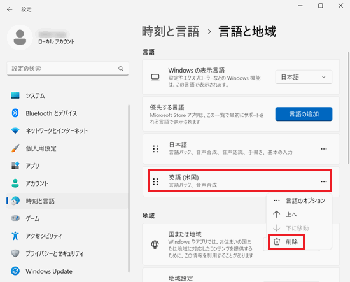This screenshot has height=282, width=350.
Task: Click the アカウント person icon
Action: (15, 183)
